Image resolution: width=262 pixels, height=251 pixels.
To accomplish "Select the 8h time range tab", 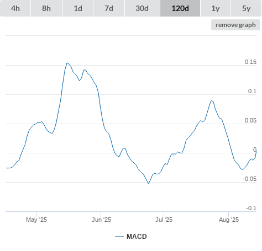I will 46,8.
